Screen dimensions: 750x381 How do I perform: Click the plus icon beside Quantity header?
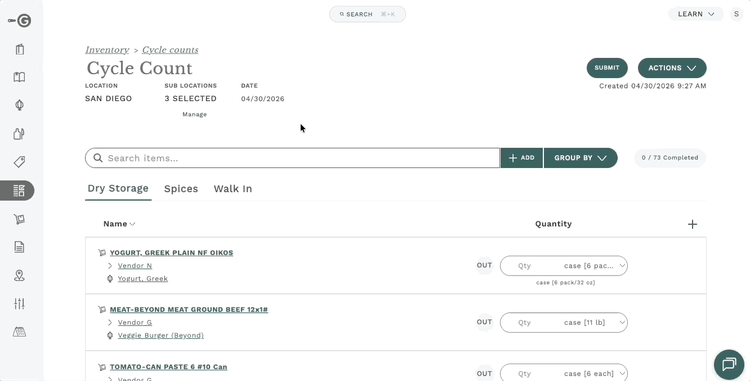pos(693,224)
